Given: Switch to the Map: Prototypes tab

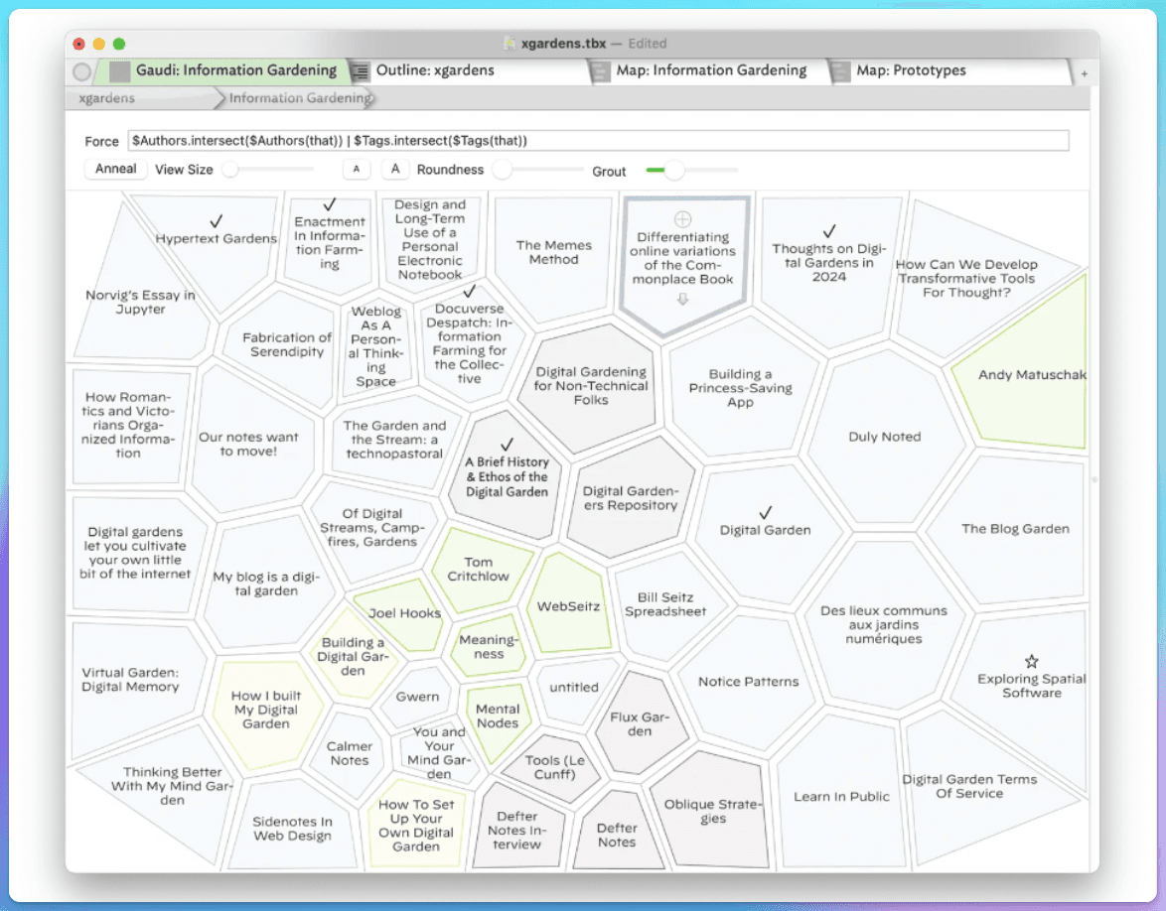Looking at the screenshot, I should point(948,71).
